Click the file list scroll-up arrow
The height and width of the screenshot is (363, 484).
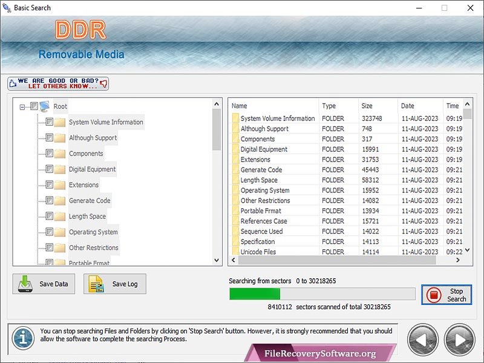click(467, 104)
